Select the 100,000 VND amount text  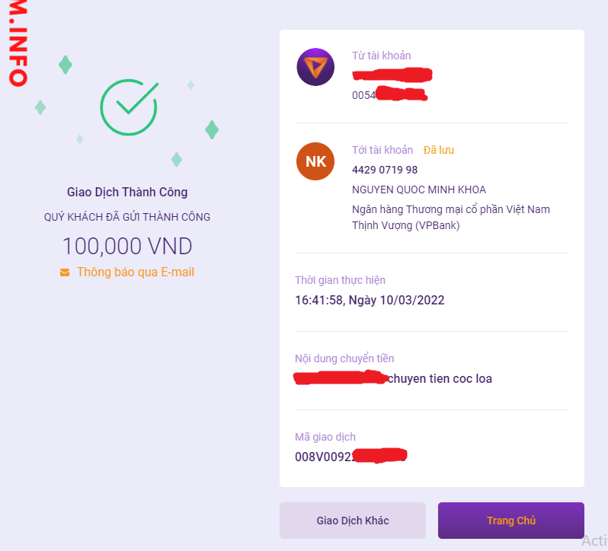tap(127, 247)
